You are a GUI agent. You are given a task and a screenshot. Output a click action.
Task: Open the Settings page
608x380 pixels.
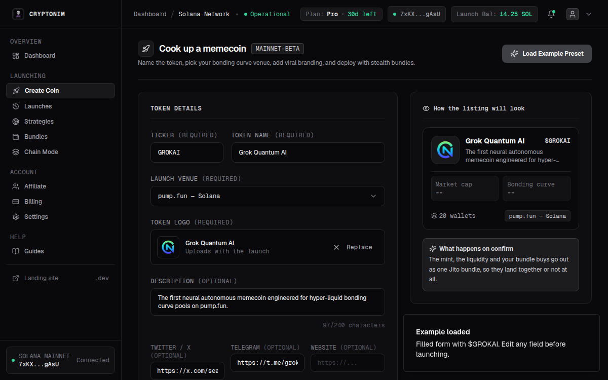(x=60, y=217)
